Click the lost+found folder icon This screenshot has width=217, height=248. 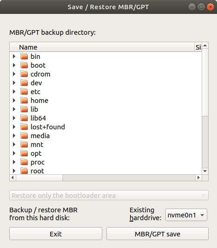(x=24, y=127)
